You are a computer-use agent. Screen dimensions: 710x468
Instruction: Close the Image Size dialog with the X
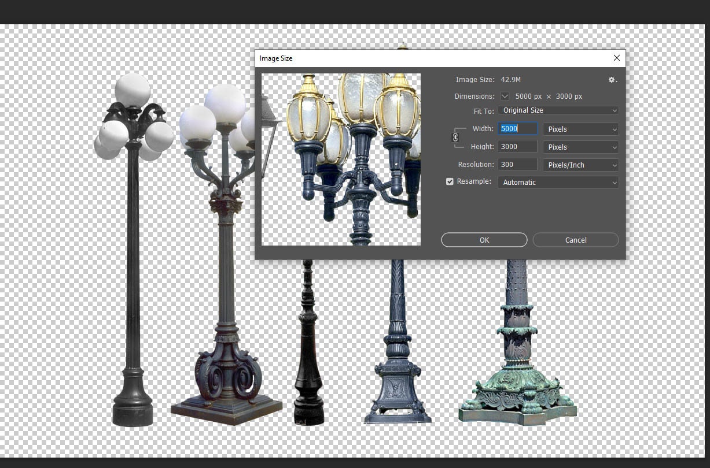(616, 58)
